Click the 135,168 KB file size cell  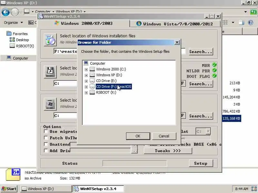click(x=231, y=118)
